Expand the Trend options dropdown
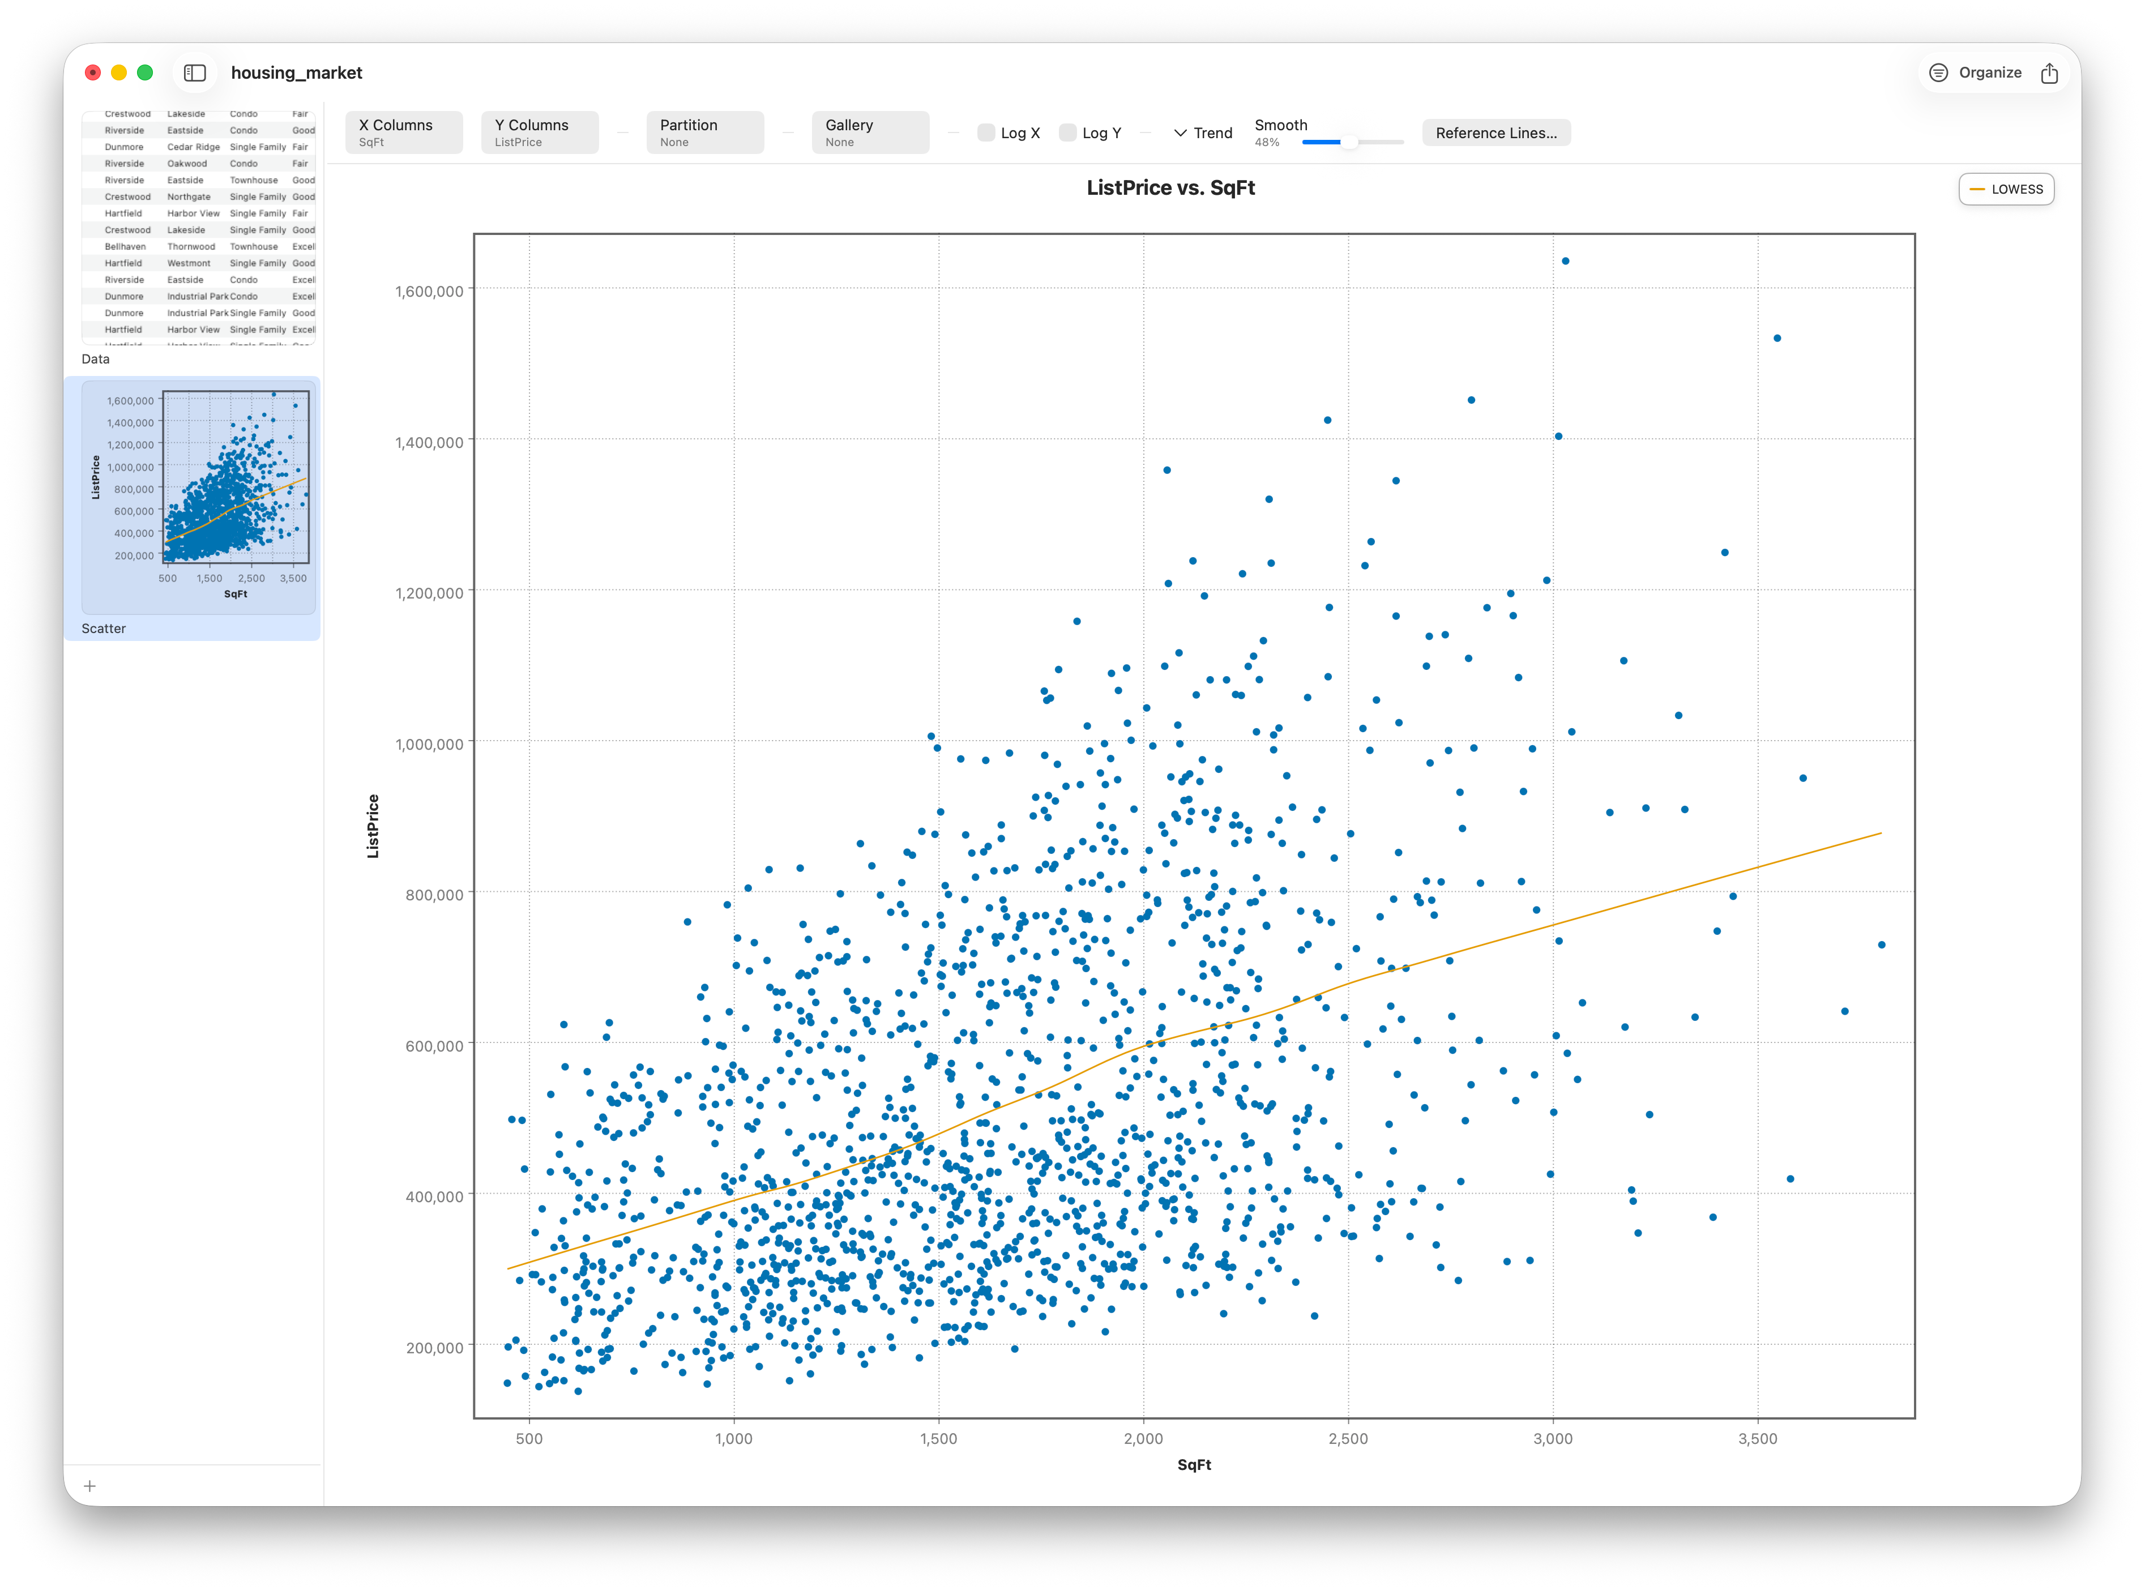Screen dimensions: 2145x1590 click(1203, 133)
